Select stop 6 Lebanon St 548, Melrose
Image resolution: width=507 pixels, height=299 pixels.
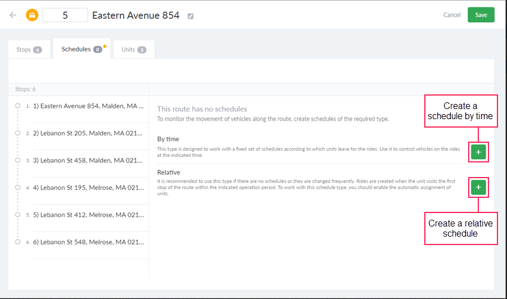pyautogui.click(x=88, y=242)
